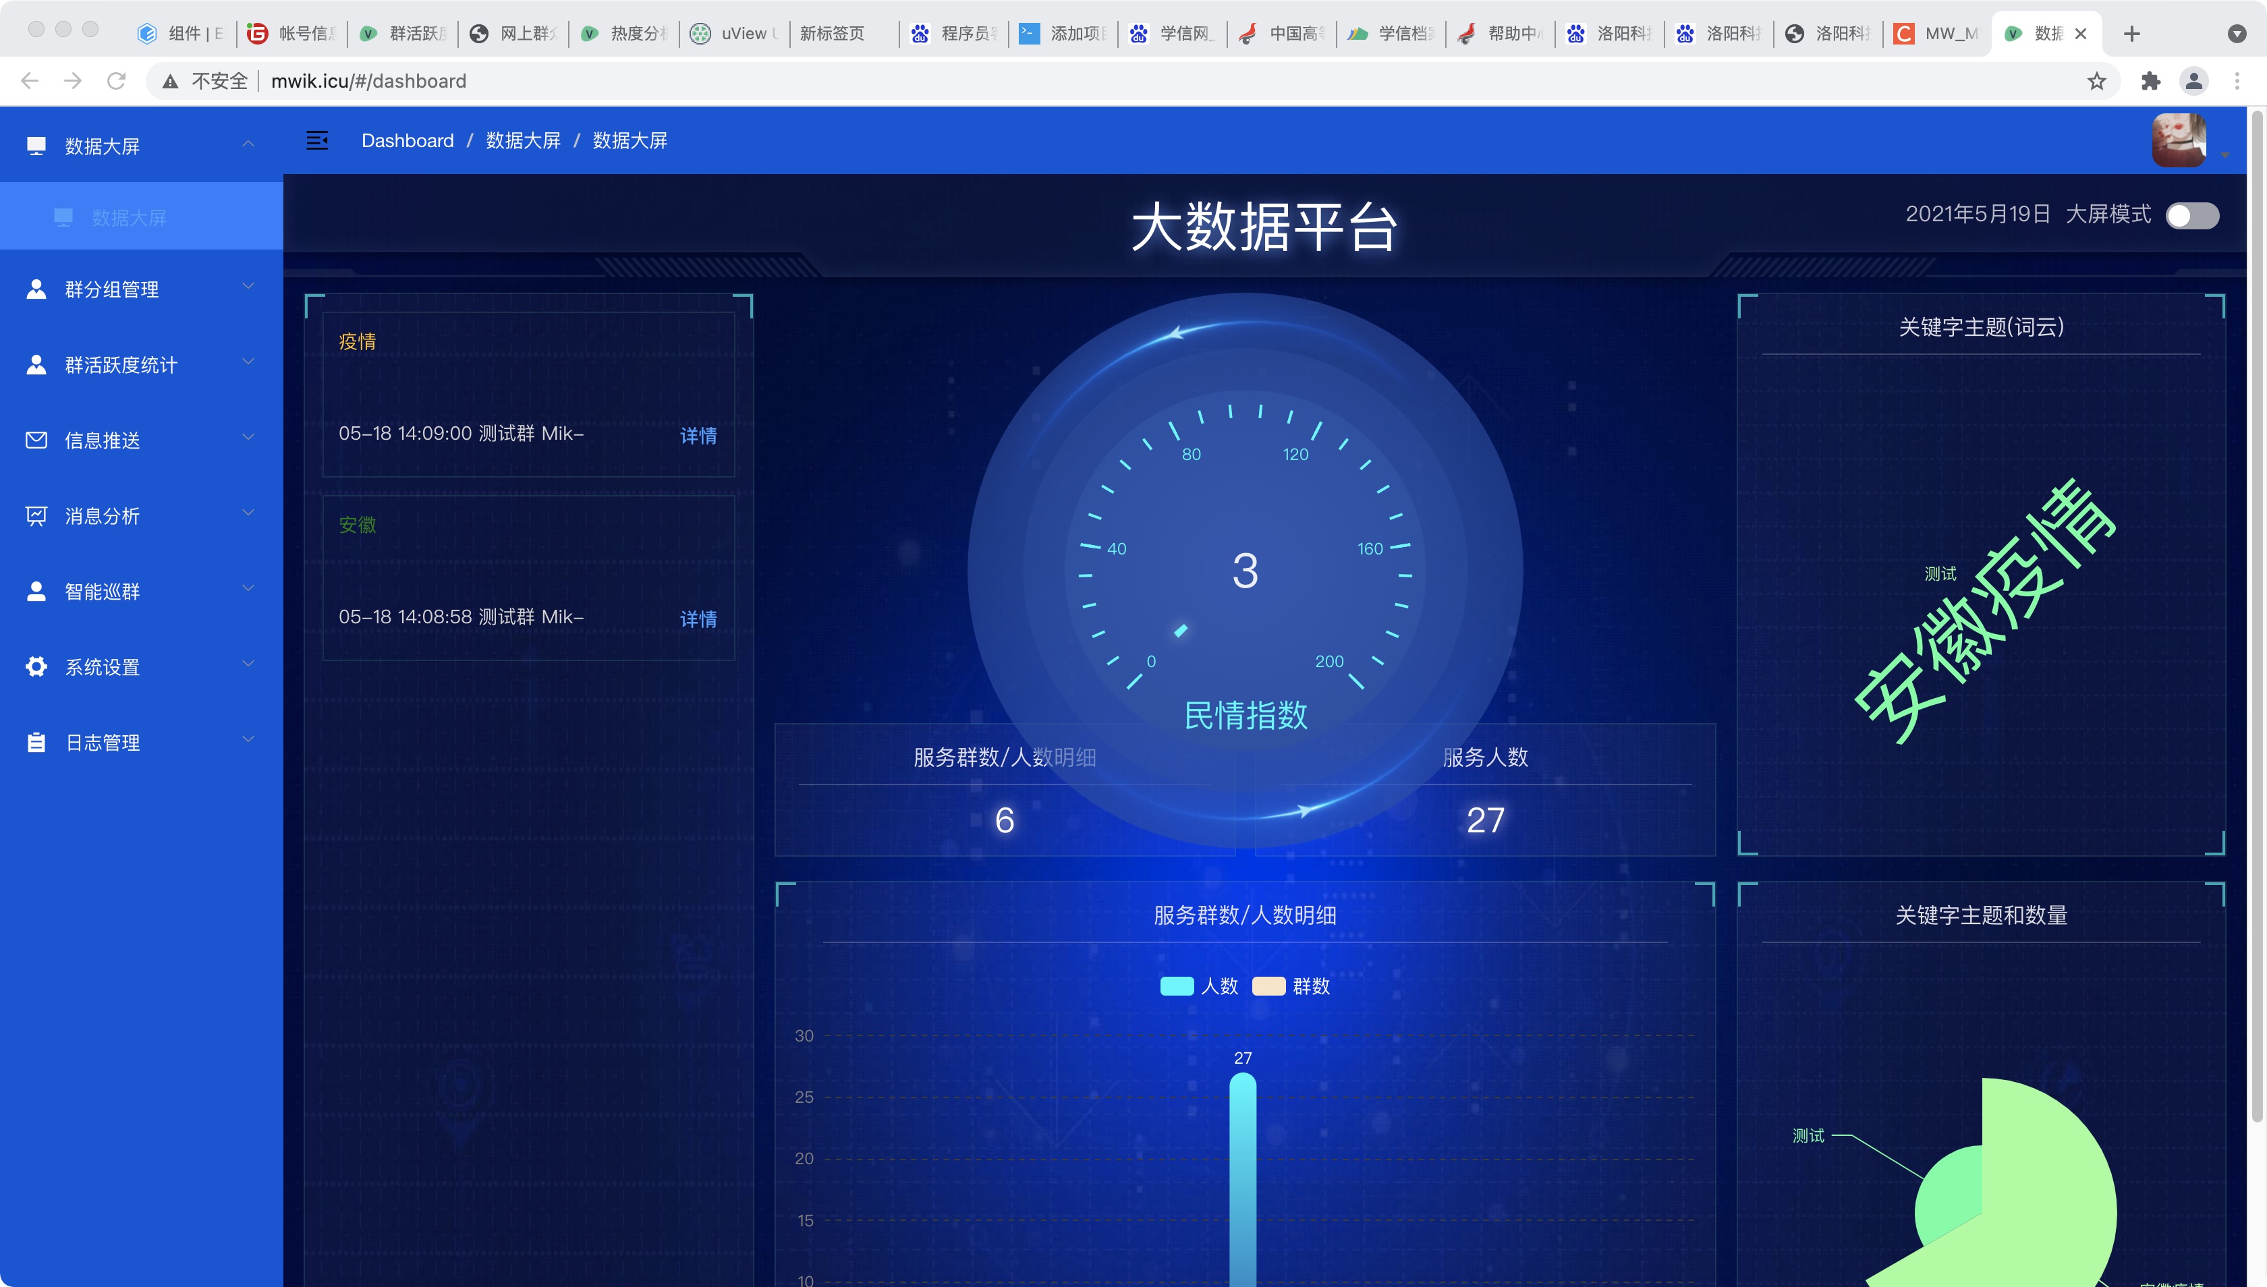Screen dimensions: 2267x1287
Task: Expand the 系统设置 chevron
Action: [248, 664]
